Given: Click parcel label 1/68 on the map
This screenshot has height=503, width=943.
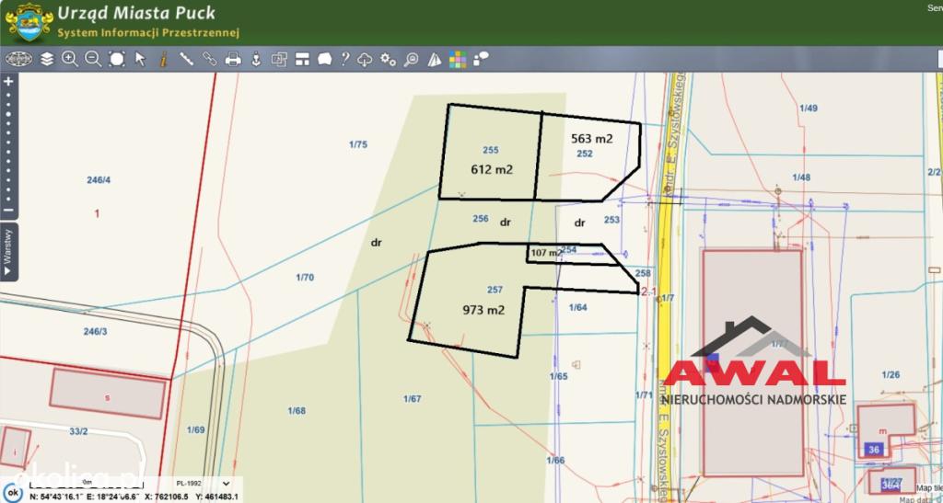Looking at the screenshot, I should [x=297, y=410].
